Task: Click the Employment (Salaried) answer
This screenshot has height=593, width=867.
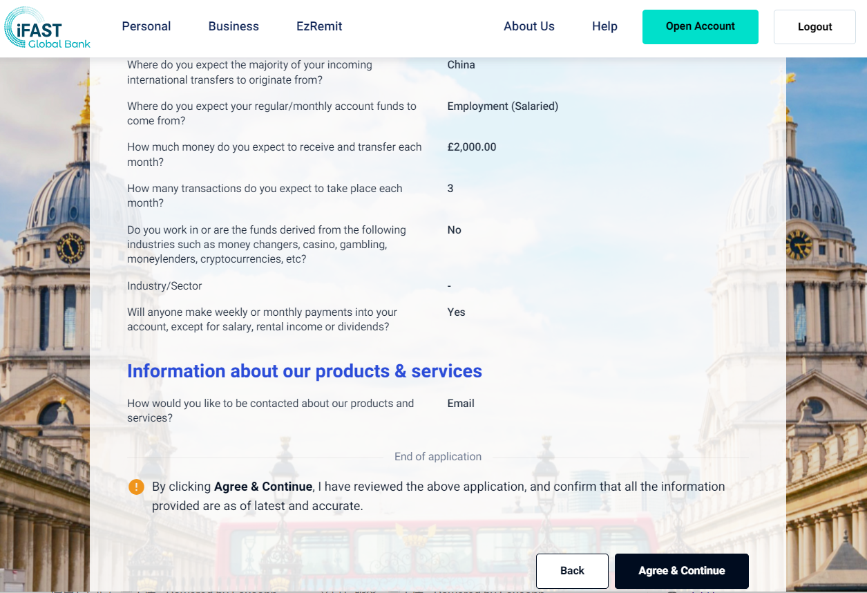Action: (x=502, y=106)
